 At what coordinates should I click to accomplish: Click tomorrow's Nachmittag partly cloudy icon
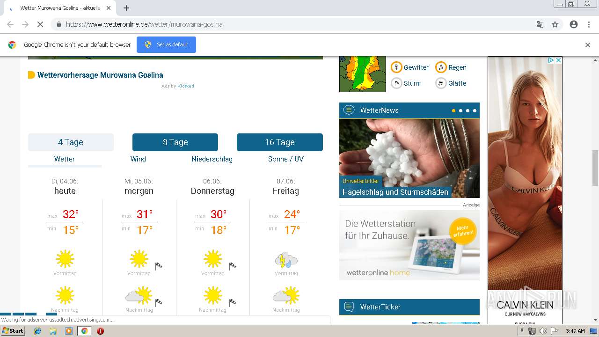[x=139, y=295]
